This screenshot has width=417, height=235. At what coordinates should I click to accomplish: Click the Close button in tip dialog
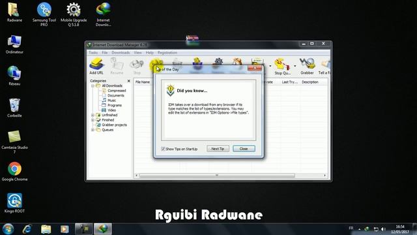pyautogui.click(x=244, y=149)
